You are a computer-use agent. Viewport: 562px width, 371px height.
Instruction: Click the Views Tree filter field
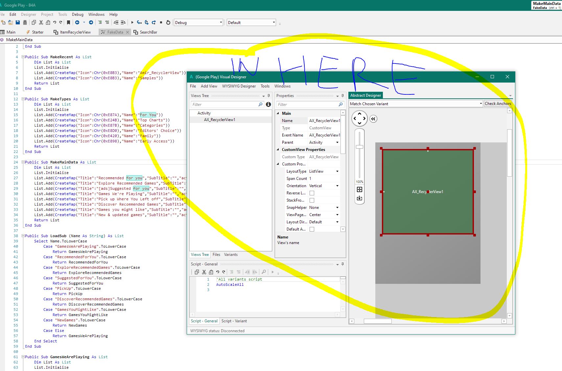coord(228,104)
